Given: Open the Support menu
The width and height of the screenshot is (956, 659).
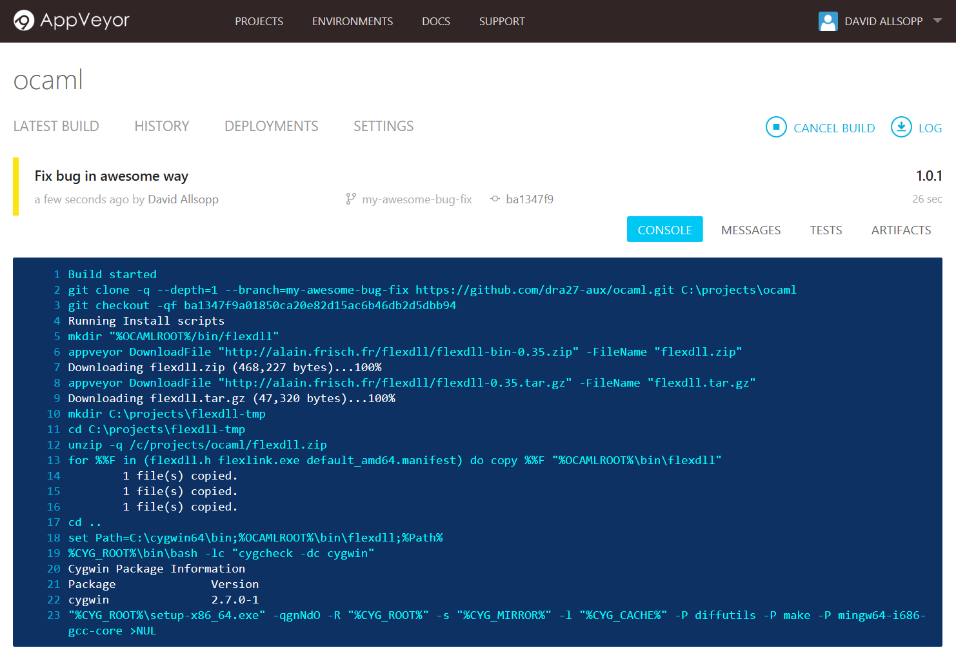Looking at the screenshot, I should 502,21.
